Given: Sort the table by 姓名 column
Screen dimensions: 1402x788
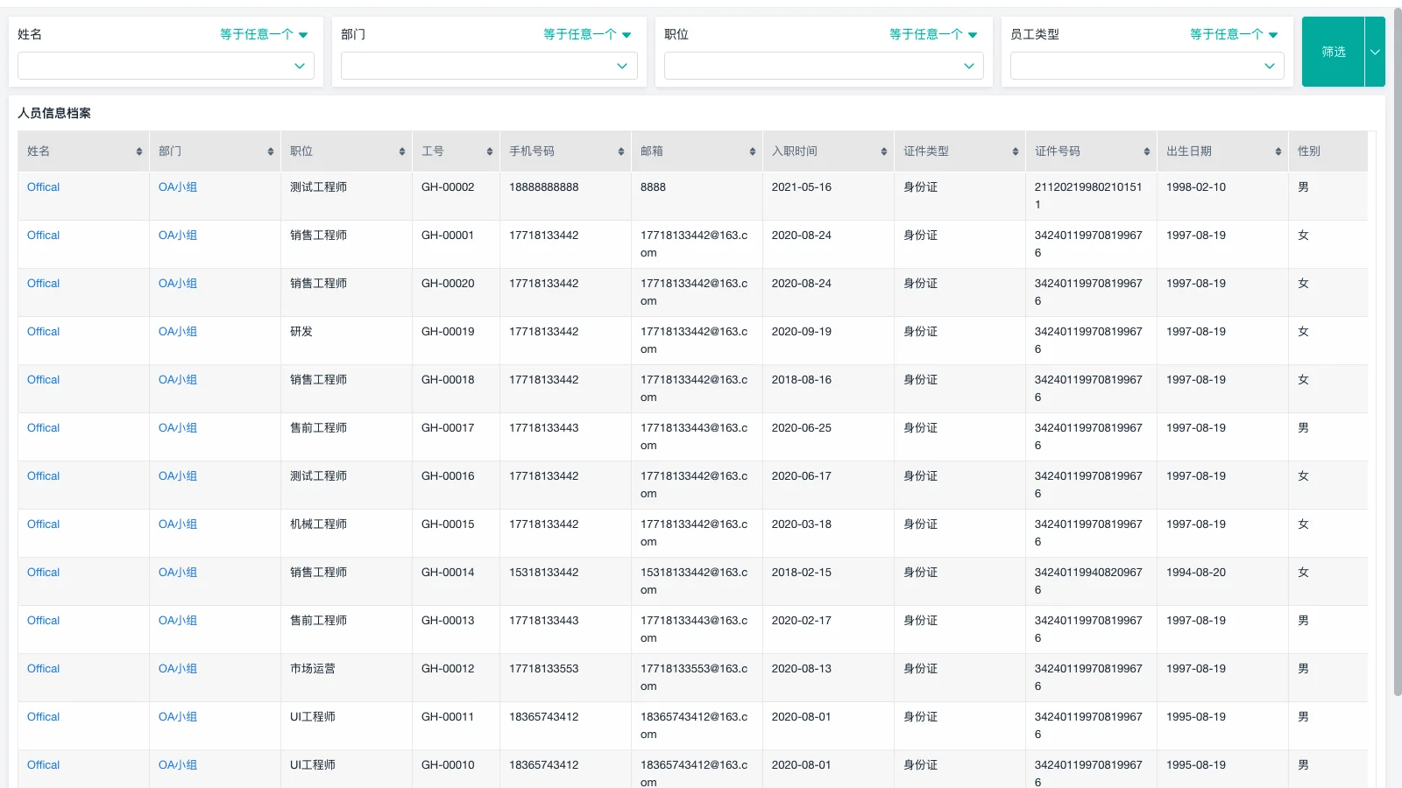Looking at the screenshot, I should click(138, 151).
